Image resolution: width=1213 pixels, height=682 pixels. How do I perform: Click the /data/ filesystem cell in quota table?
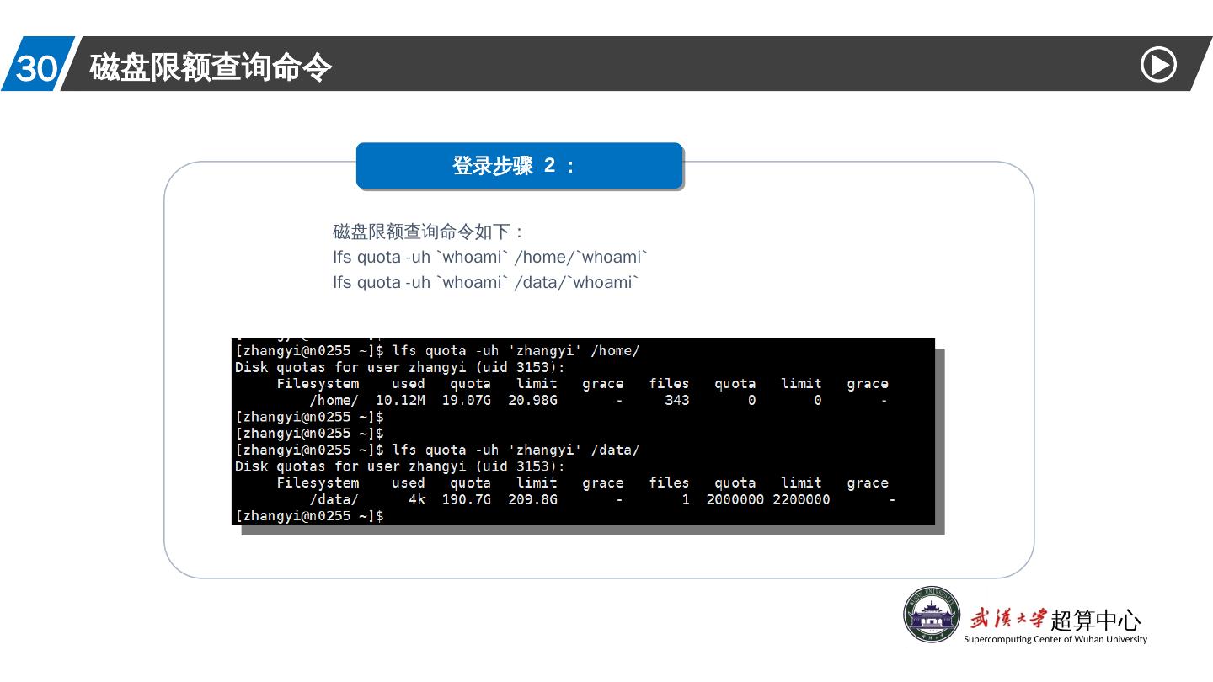click(x=334, y=499)
